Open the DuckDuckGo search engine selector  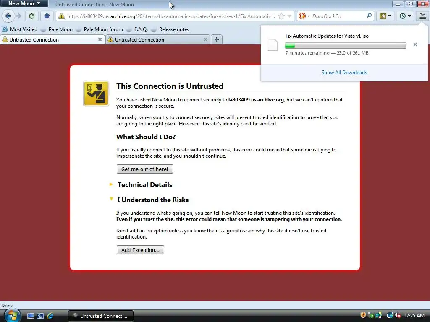(x=304, y=16)
